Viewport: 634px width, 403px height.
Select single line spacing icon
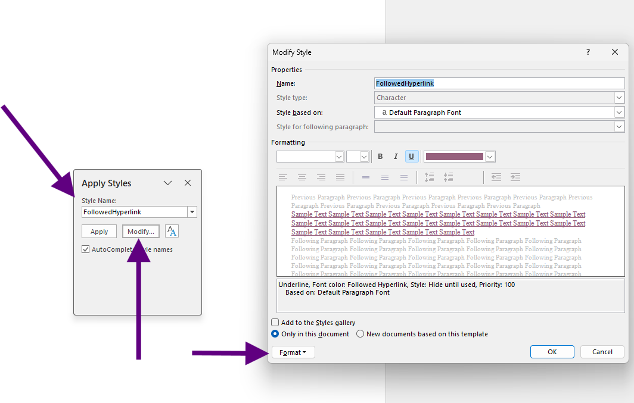click(x=365, y=177)
